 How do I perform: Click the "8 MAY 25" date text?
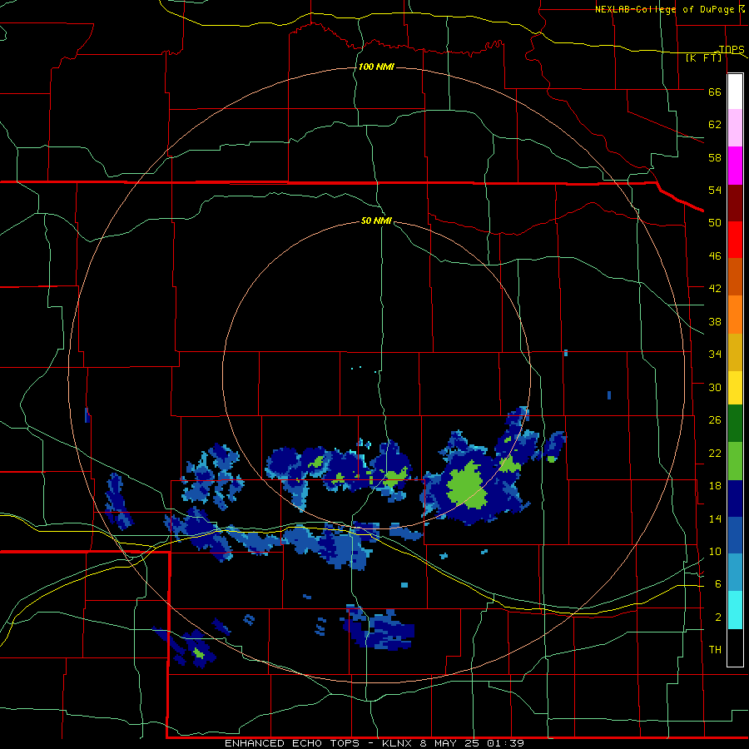pos(451,743)
